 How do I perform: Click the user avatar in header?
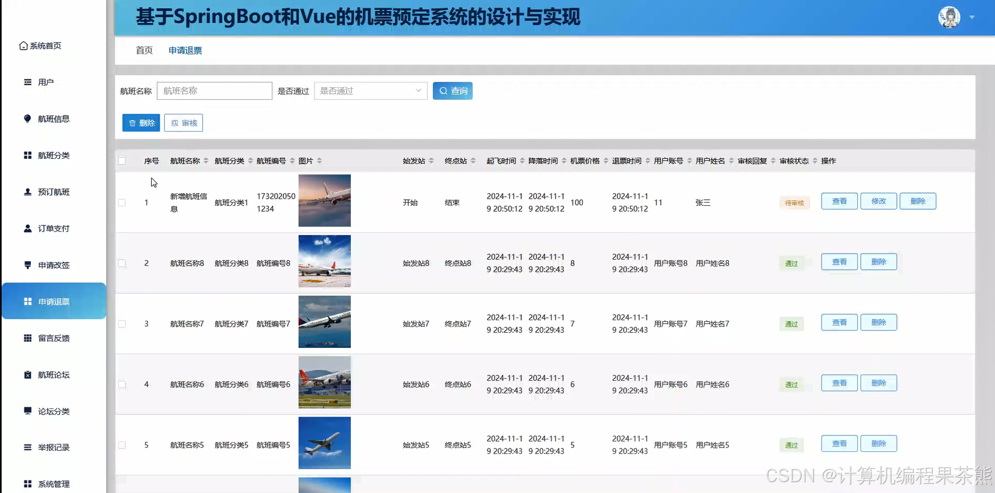[949, 17]
